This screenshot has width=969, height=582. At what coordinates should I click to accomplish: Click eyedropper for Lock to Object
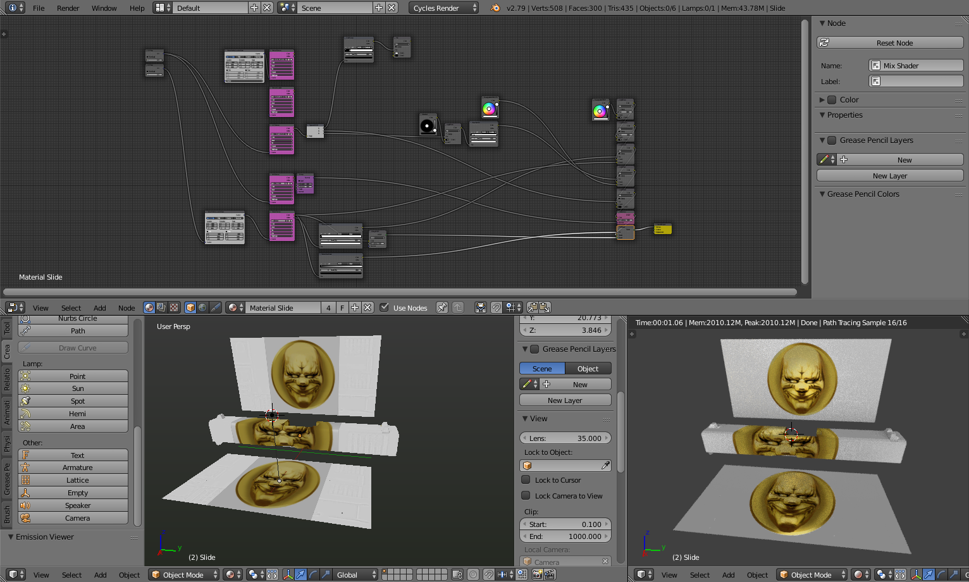(605, 465)
